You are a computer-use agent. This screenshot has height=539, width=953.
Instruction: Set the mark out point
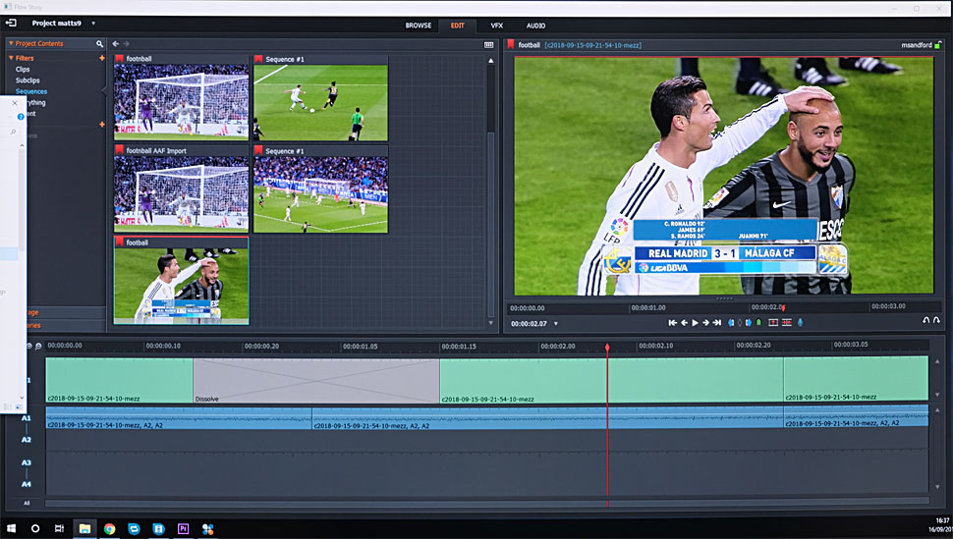coord(749,323)
